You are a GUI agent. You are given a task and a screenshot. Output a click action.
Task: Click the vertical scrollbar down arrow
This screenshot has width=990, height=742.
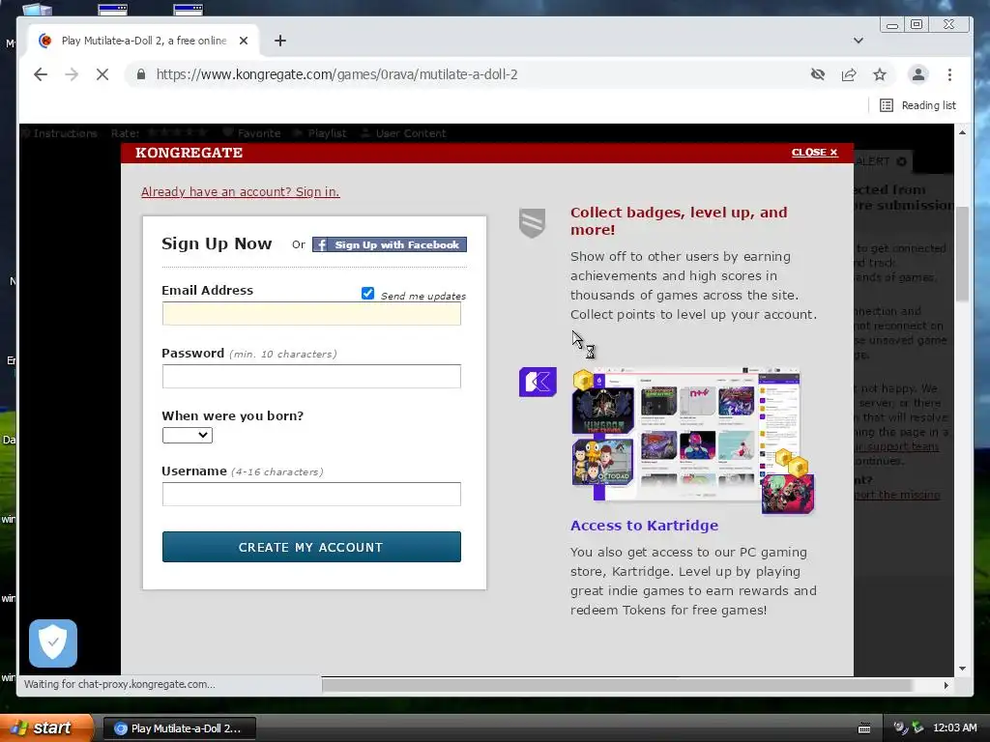962,669
